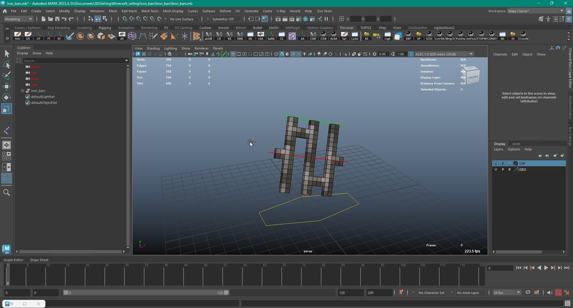Play the animation forwards
This screenshot has height=308, width=573.
coord(546,268)
